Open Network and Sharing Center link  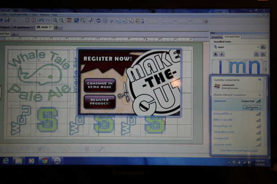tap(239, 151)
